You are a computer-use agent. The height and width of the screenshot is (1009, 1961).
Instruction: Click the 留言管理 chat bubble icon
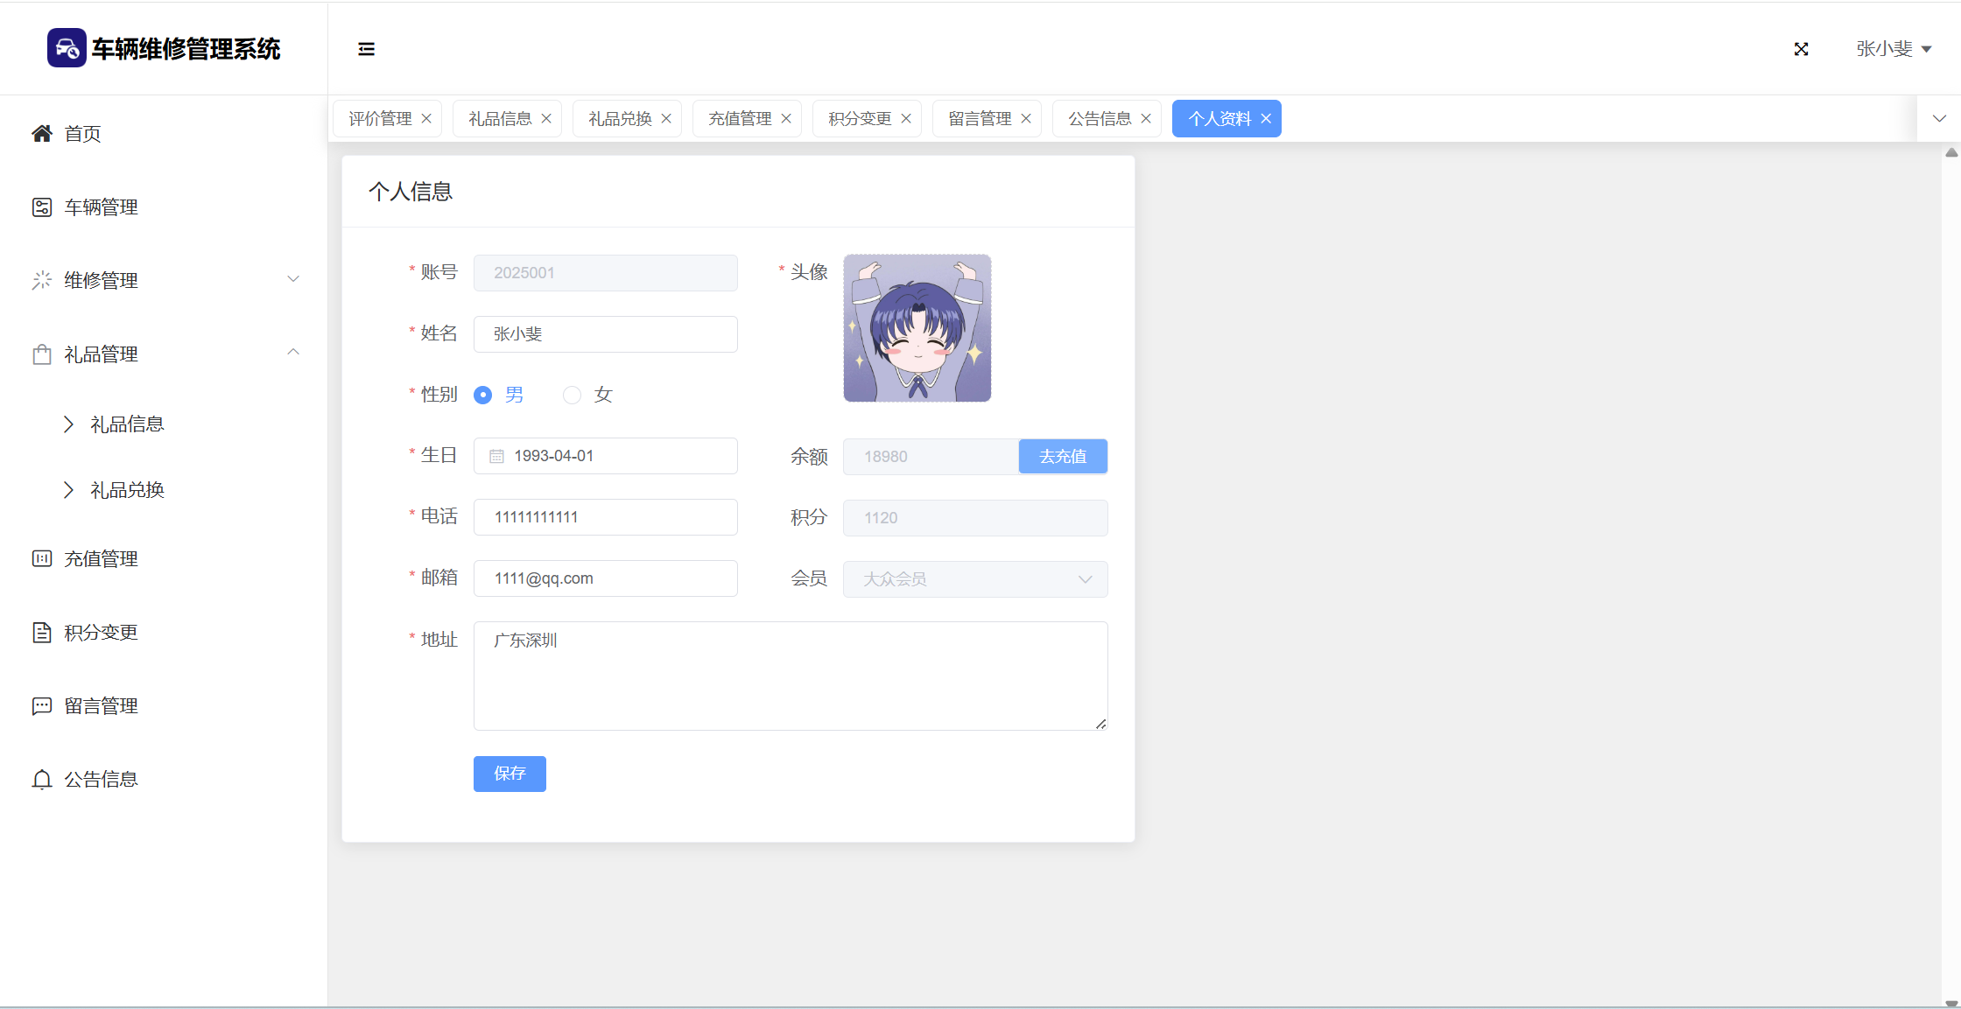pyautogui.click(x=41, y=706)
